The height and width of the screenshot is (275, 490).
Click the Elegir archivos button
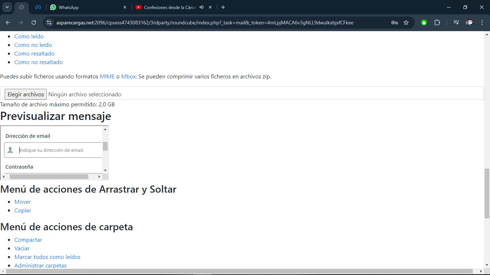coord(25,94)
